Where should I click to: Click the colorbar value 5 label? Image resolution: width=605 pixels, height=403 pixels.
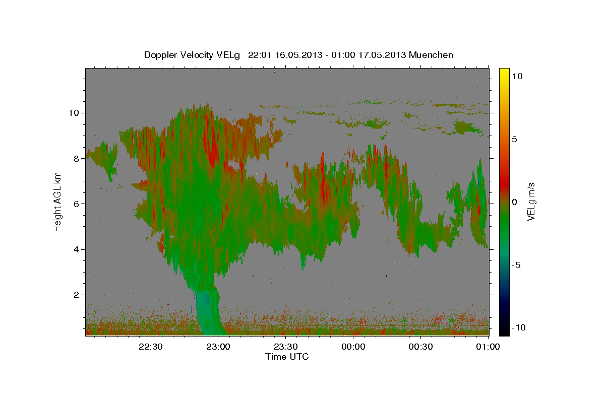pyautogui.click(x=515, y=139)
